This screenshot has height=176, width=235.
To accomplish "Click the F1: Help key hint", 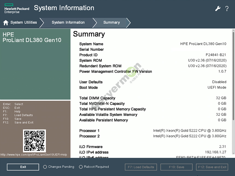I will tap(12, 112).
